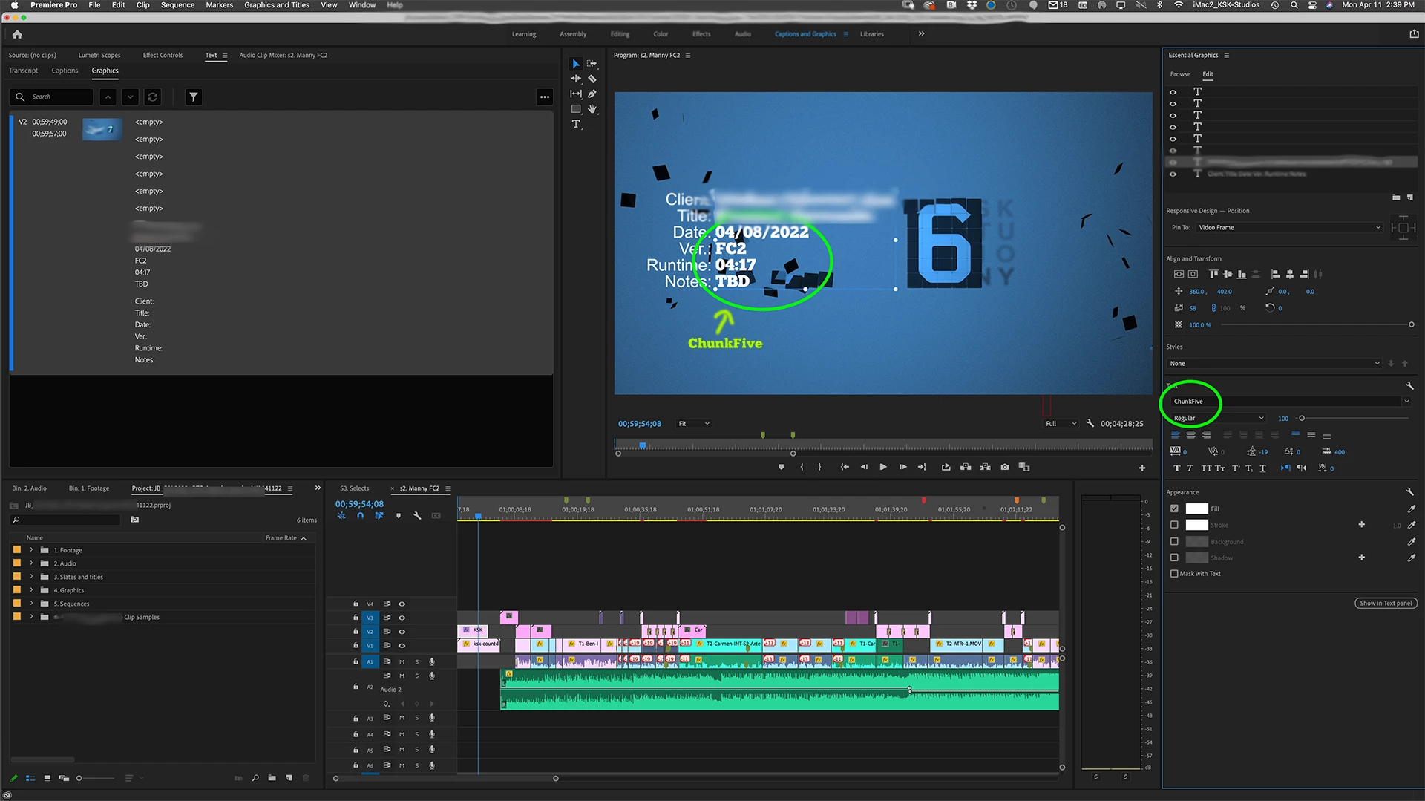Expand the 3. Slates and titles bin

pyautogui.click(x=31, y=578)
